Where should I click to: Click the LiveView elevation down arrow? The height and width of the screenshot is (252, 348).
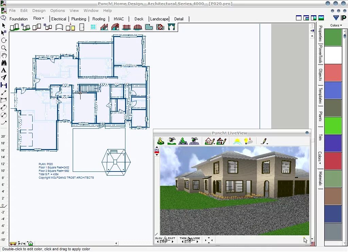tap(157, 155)
